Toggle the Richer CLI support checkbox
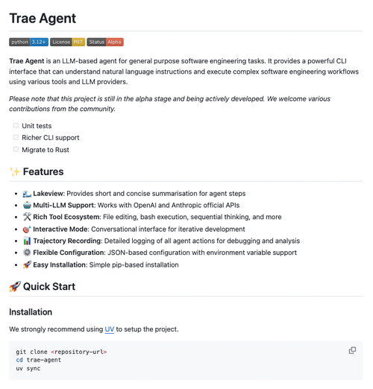This screenshot has height=389, width=373. click(16, 137)
